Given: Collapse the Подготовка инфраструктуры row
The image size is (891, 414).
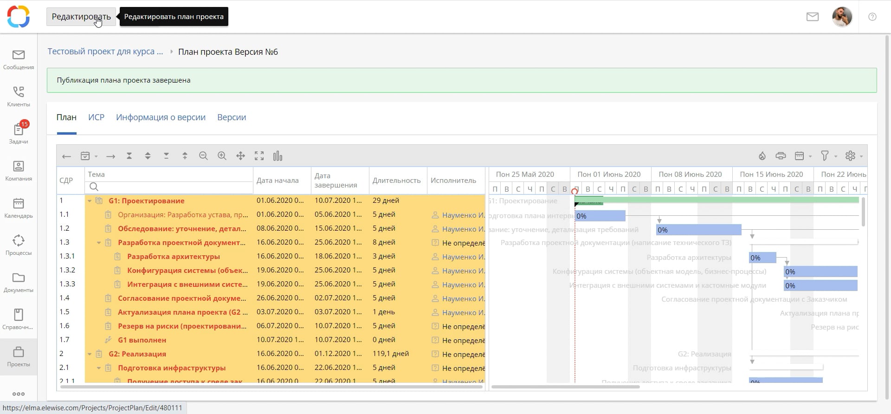Looking at the screenshot, I should [x=99, y=368].
